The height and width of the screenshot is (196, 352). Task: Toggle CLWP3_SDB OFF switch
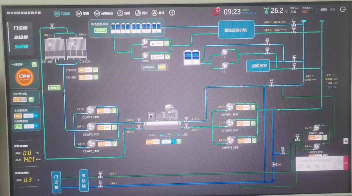coord(105,144)
